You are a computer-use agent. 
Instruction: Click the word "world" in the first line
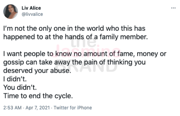(95, 28)
